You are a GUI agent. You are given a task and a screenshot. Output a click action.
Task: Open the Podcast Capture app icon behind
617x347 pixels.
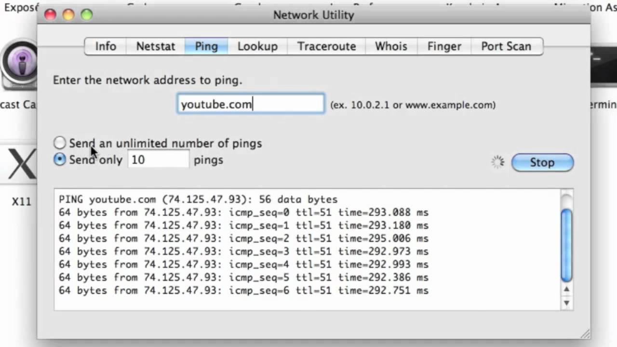click(18, 65)
